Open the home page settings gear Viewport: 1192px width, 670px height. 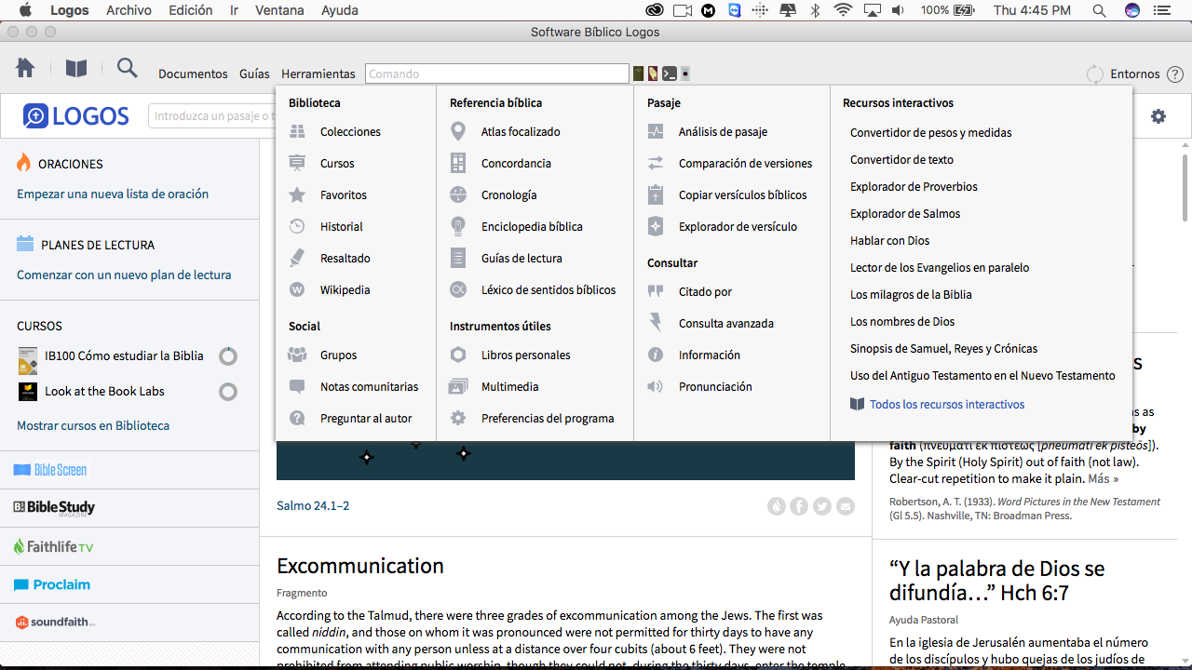click(x=1158, y=116)
